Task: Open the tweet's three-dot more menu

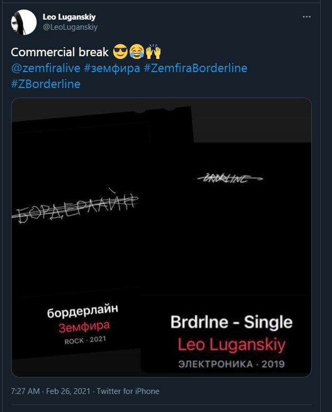Action: click(x=307, y=17)
